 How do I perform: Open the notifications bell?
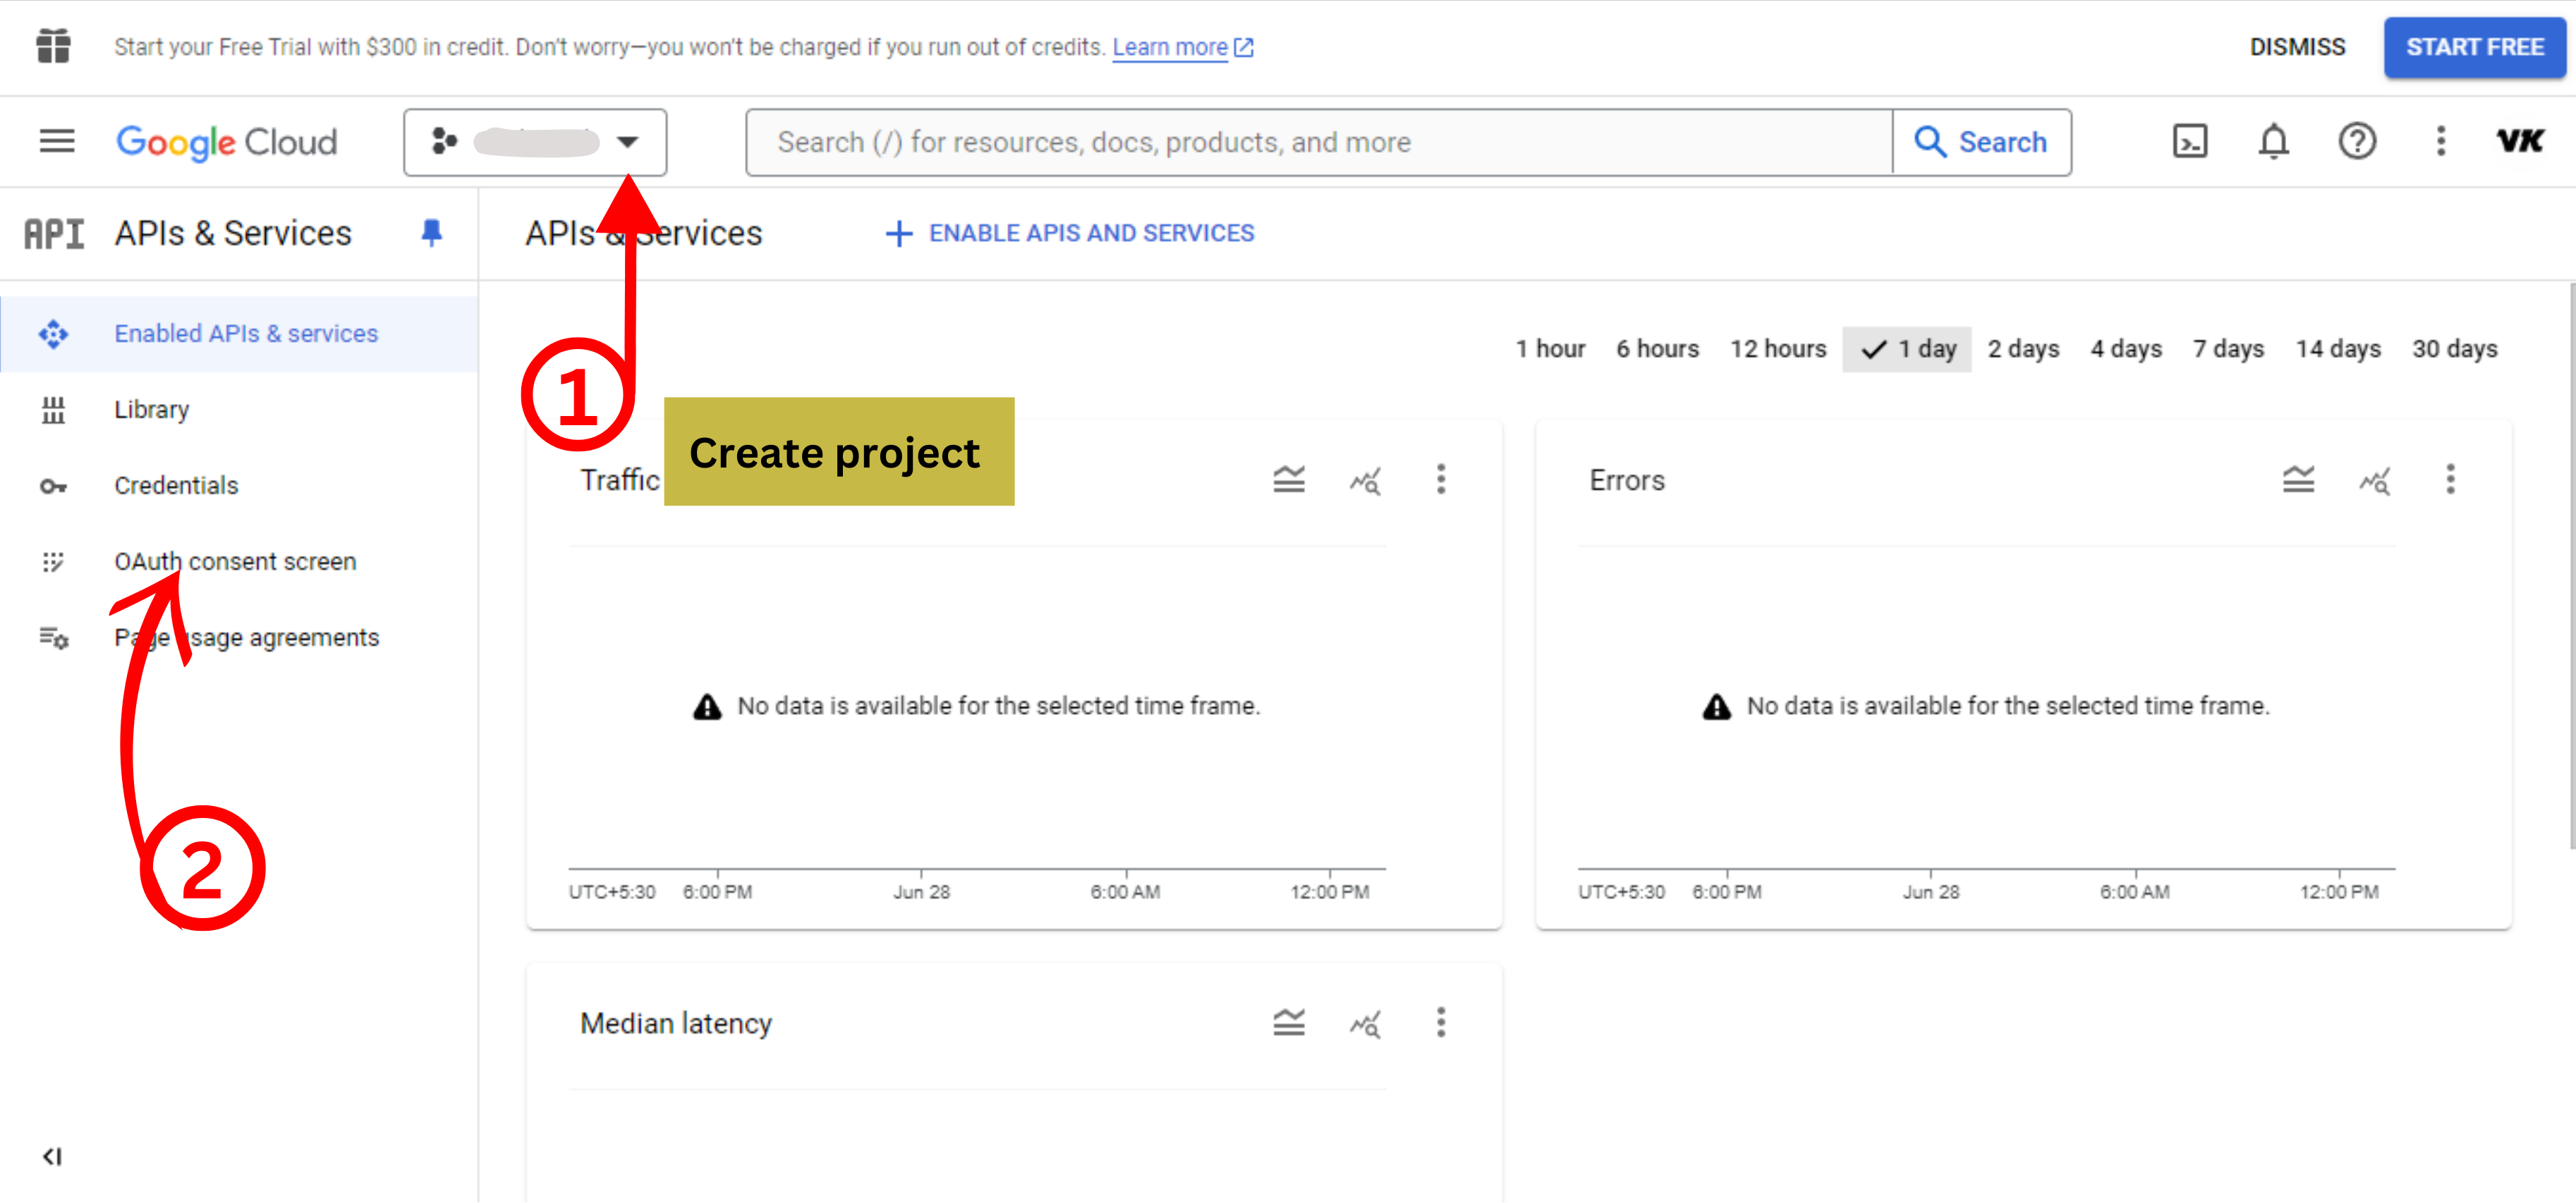point(2274,142)
